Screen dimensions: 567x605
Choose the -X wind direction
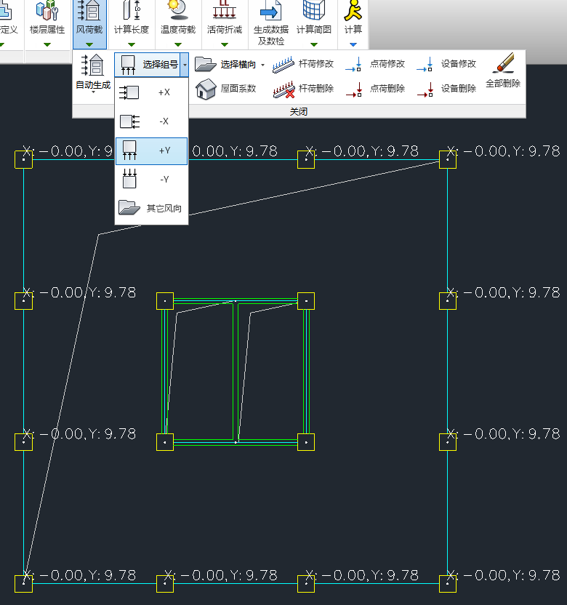click(x=152, y=121)
